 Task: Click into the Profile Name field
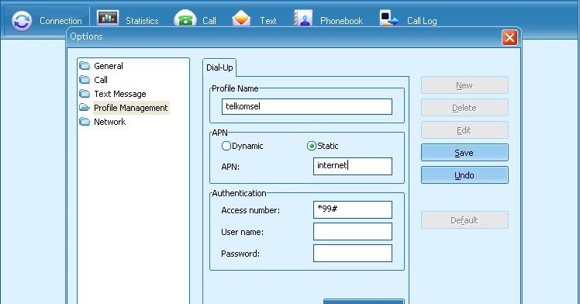(307, 106)
